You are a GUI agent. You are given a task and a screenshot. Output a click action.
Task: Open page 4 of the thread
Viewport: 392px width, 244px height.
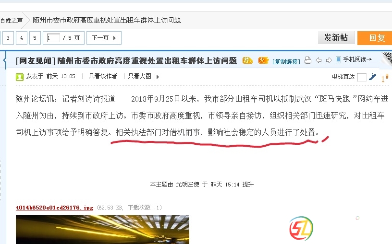coord(21,38)
